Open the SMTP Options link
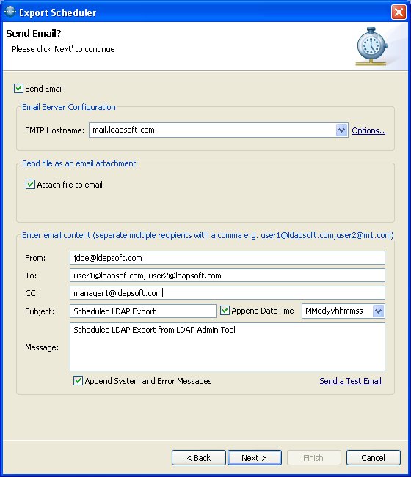The image size is (411, 477). [x=368, y=130]
